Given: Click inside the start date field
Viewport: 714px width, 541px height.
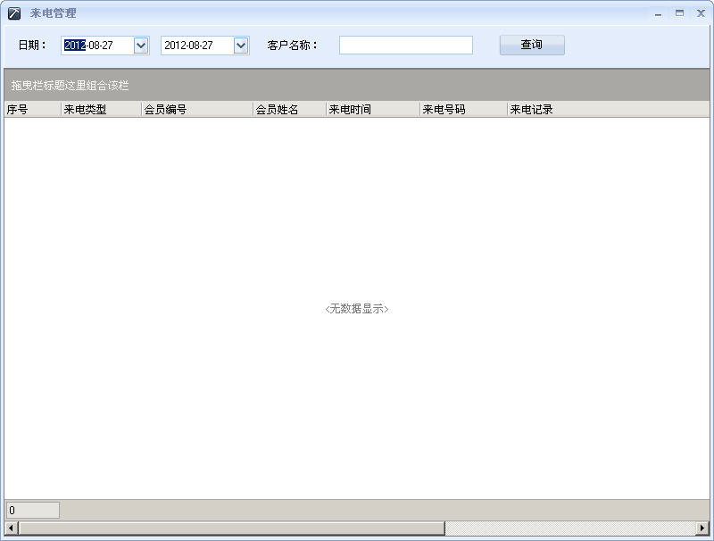Looking at the screenshot, I should (x=96, y=46).
